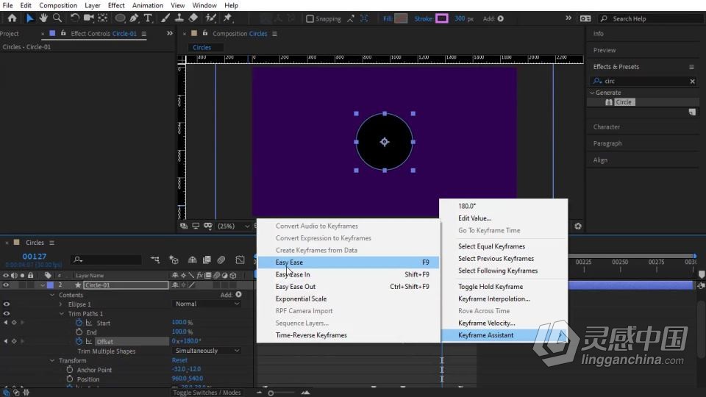Viewport: 706px width, 397px height.
Task: Click the Add contents button icon
Action: pyautogui.click(x=238, y=294)
